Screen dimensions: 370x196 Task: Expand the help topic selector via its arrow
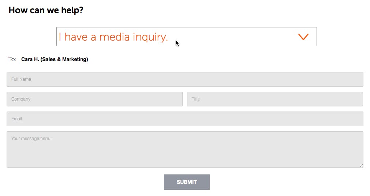(303, 37)
